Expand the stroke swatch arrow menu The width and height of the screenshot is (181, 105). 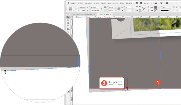(x=158, y=11)
